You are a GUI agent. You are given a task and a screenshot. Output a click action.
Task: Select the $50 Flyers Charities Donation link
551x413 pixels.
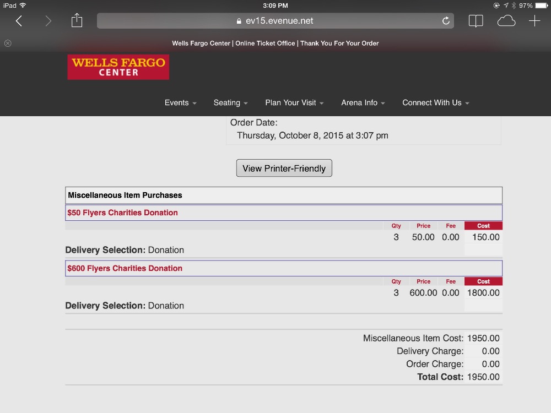[122, 213]
